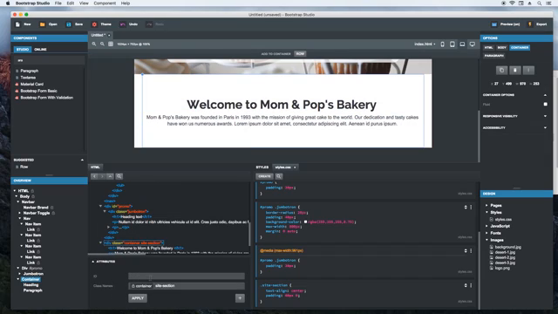
Task: Zoom in on the stage
Action: click(x=94, y=44)
